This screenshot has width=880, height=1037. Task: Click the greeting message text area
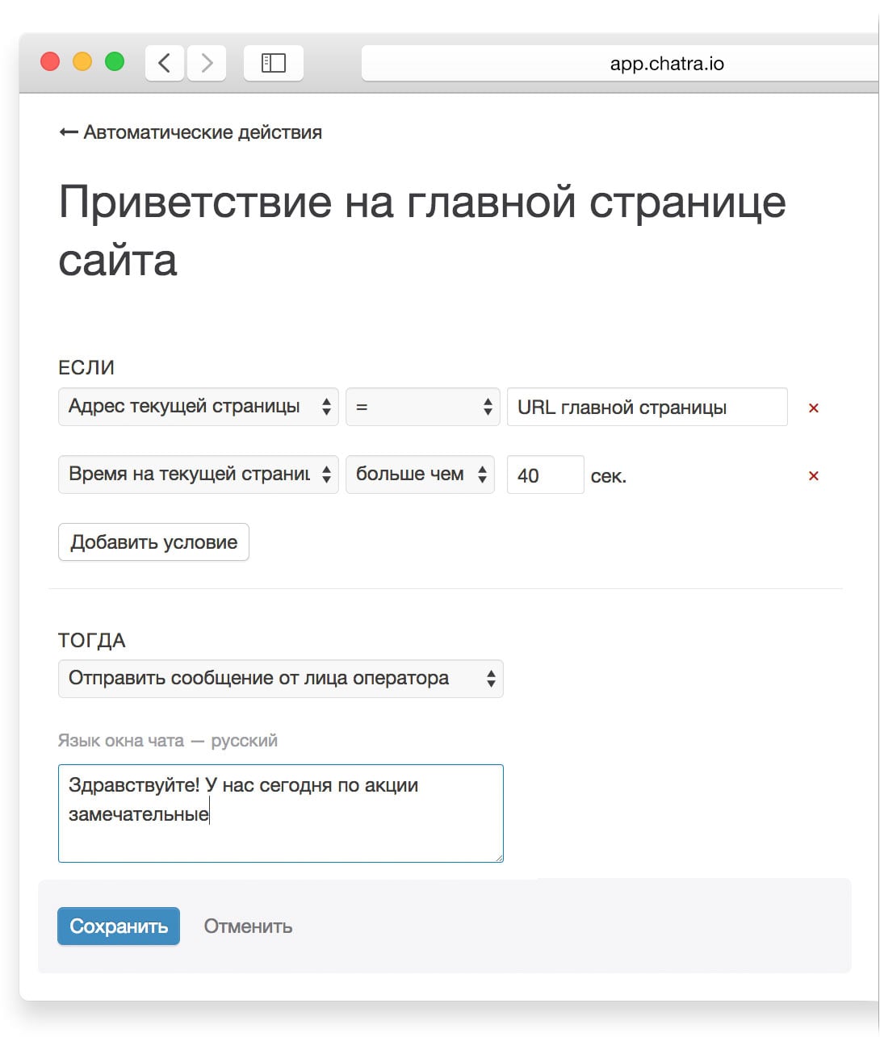[x=280, y=813]
